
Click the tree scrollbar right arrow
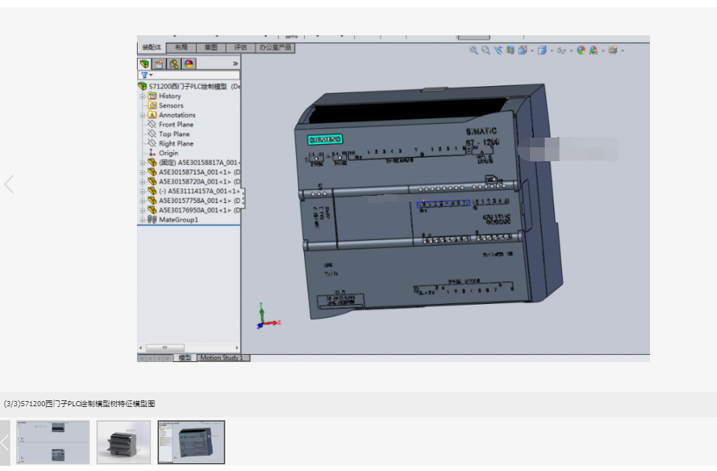tap(237, 347)
